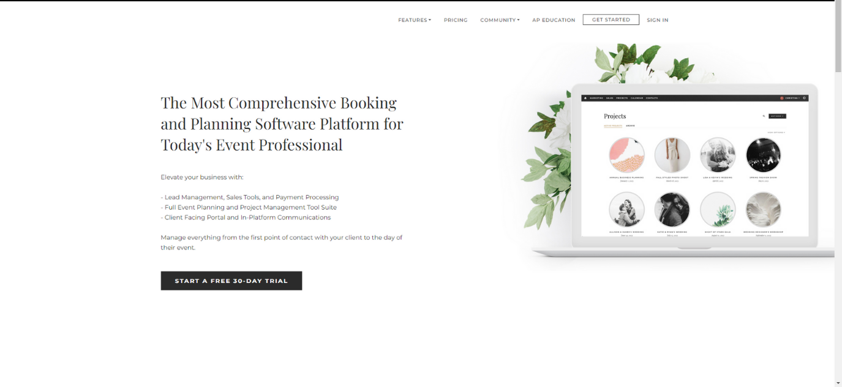This screenshot has height=387, width=842.
Task: Open the Katie & Ryan's Wedding thumbnail
Action: click(x=672, y=210)
